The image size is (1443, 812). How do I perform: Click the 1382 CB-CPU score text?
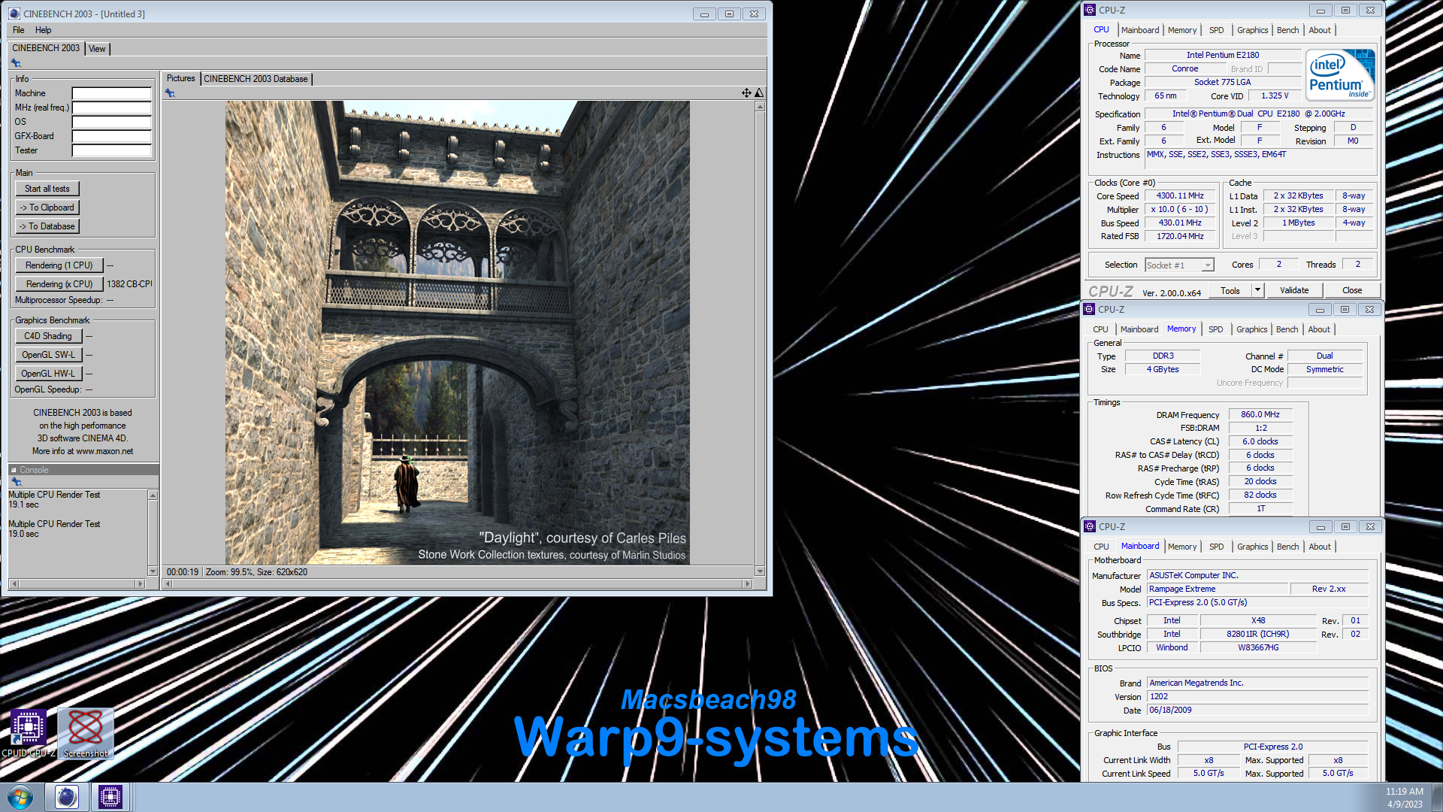coord(129,284)
